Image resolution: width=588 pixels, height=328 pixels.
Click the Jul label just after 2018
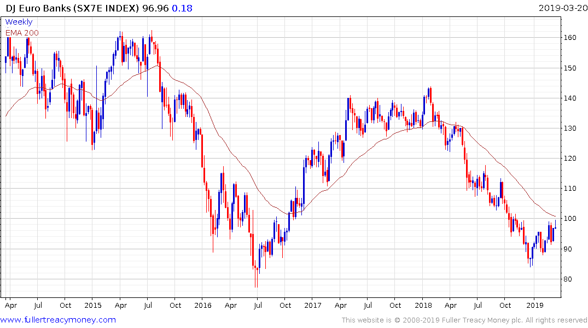pyautogui.click(x=478, y=305)
